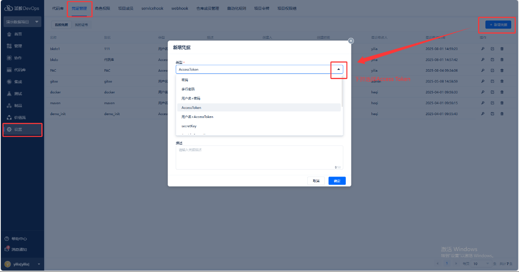Open 首页 via the sidebar home icon
519x272 pixels.
(x=9, y=34)
